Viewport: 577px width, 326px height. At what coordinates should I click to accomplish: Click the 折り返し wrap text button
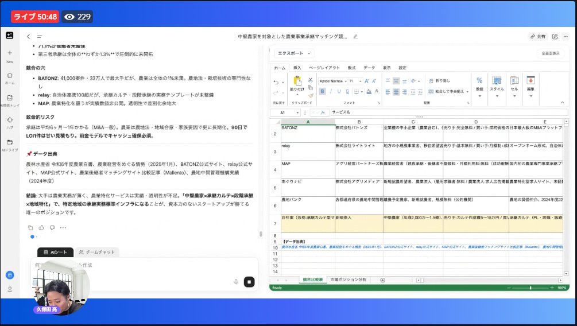[x=439, y=81]
